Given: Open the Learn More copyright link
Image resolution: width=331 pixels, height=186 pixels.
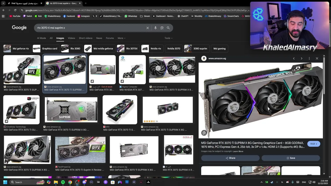Looking at the screenshot, I should [x=238, y=151].
